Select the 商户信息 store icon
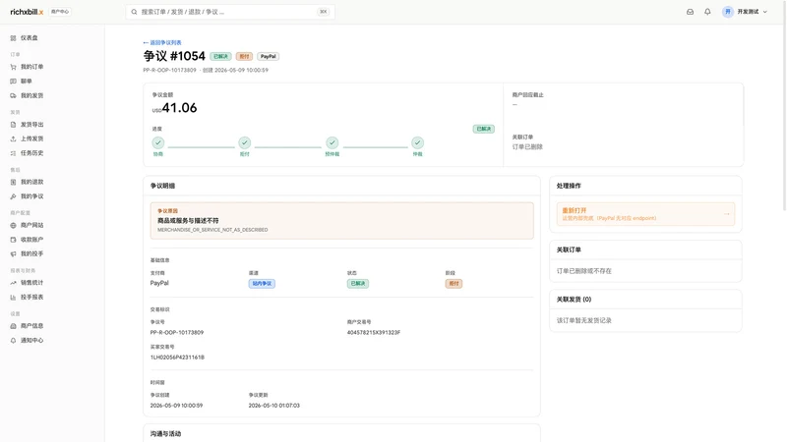This screenshot has width=787, height=442. 13,326
